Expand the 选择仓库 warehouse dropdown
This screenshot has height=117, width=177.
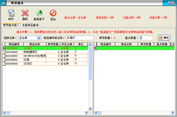39,38
